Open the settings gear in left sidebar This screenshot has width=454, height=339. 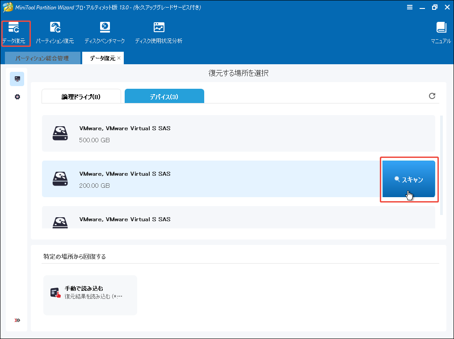[17, 96]
